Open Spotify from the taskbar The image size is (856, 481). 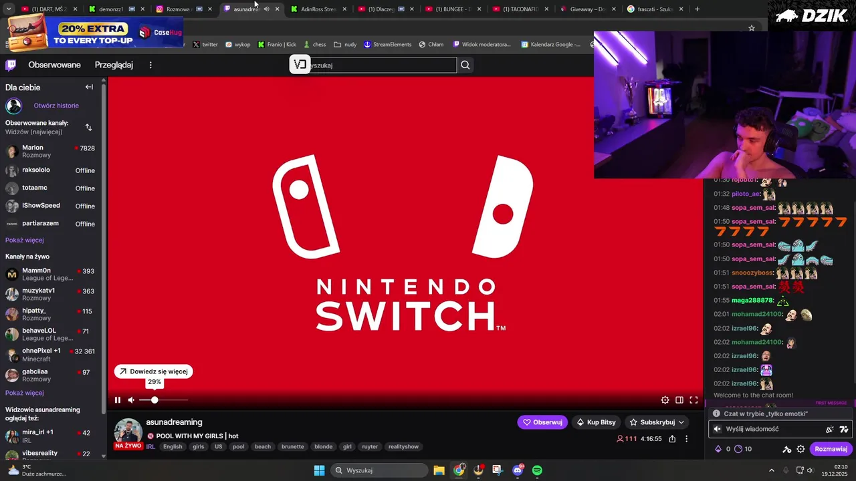(x=537, y=470)
